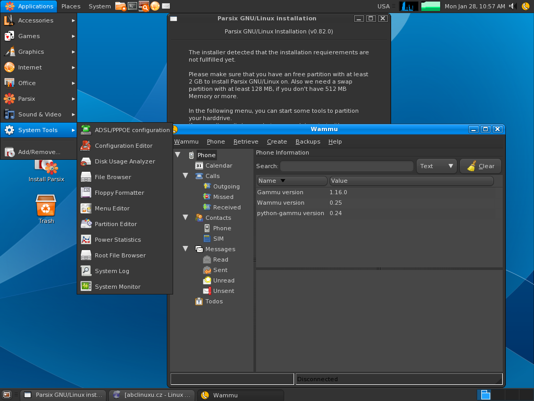Open the ADSL/PPPOE configuration tool
The height and width of the screenshot is (401, 534).
click(x=125, y=130)
